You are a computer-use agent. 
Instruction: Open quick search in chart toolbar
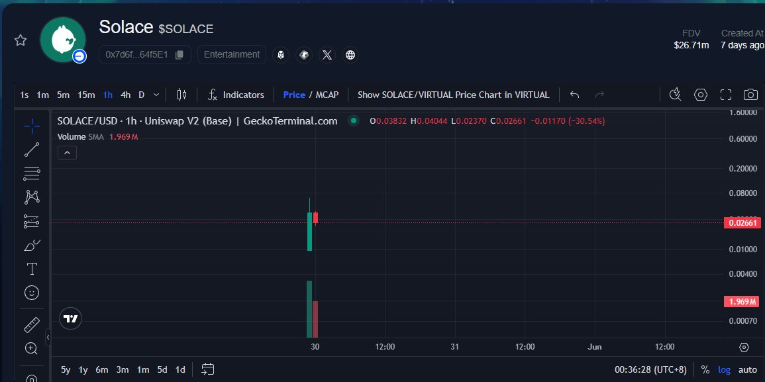[x=675, y=95]
